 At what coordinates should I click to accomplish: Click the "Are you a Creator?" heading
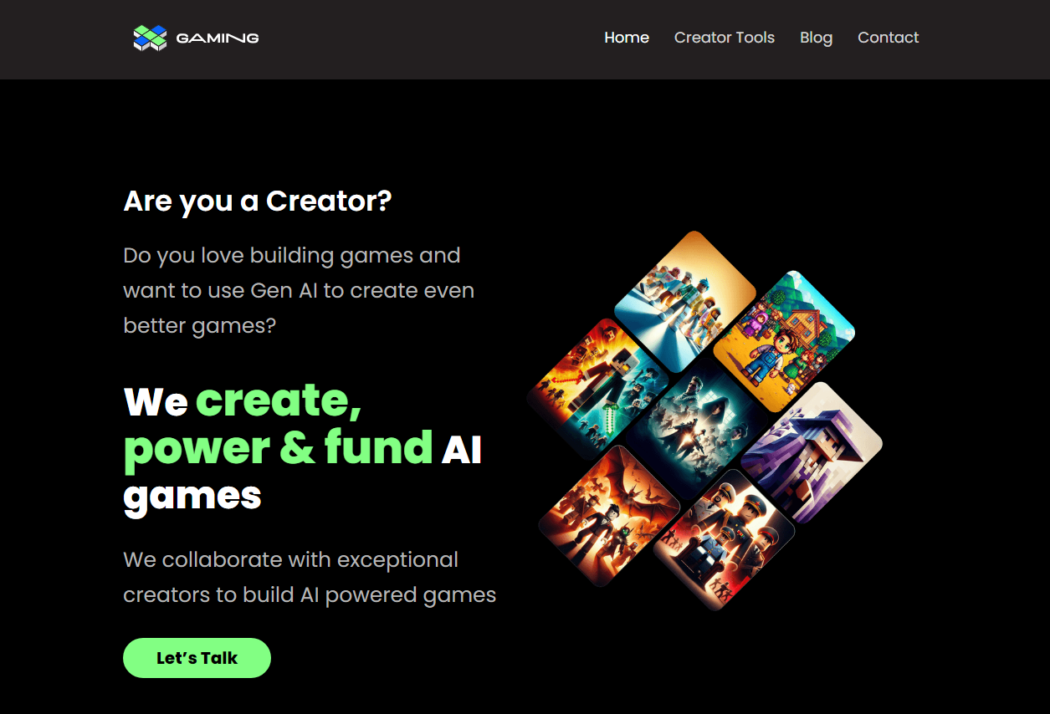tap(258, 201)
